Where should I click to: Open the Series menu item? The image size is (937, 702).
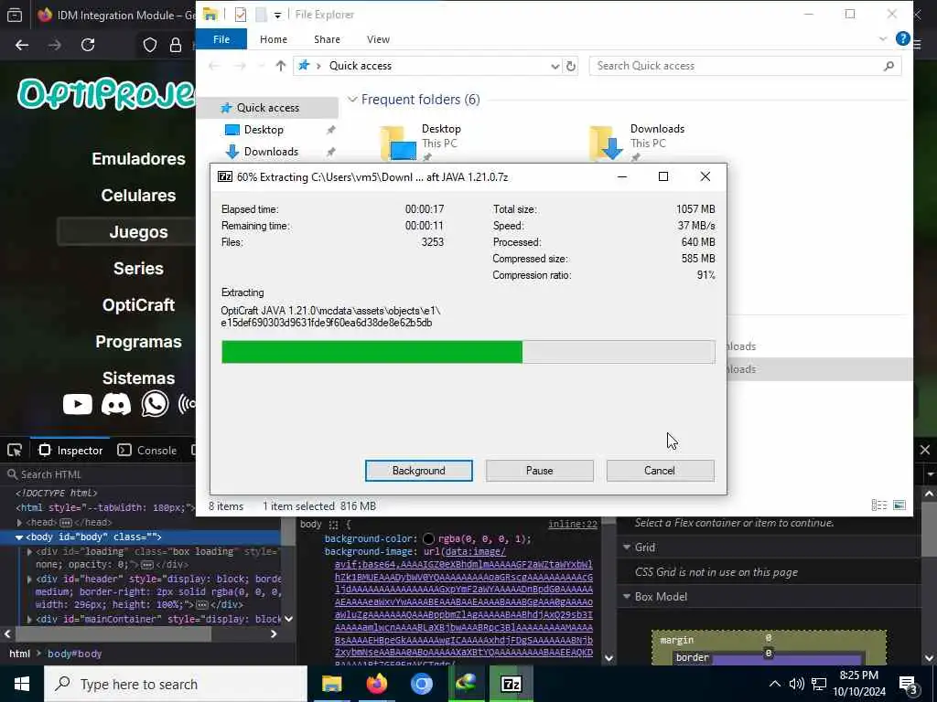pos(138,268)
